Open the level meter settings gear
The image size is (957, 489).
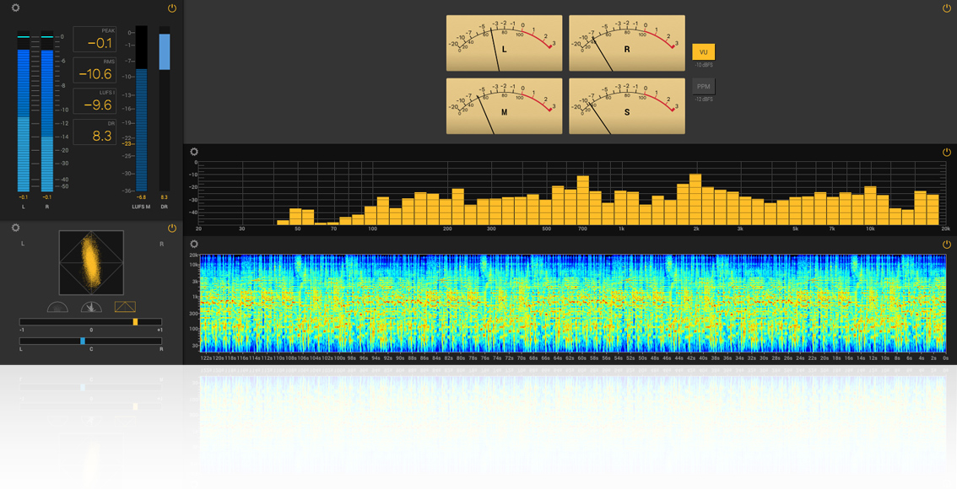15,8
